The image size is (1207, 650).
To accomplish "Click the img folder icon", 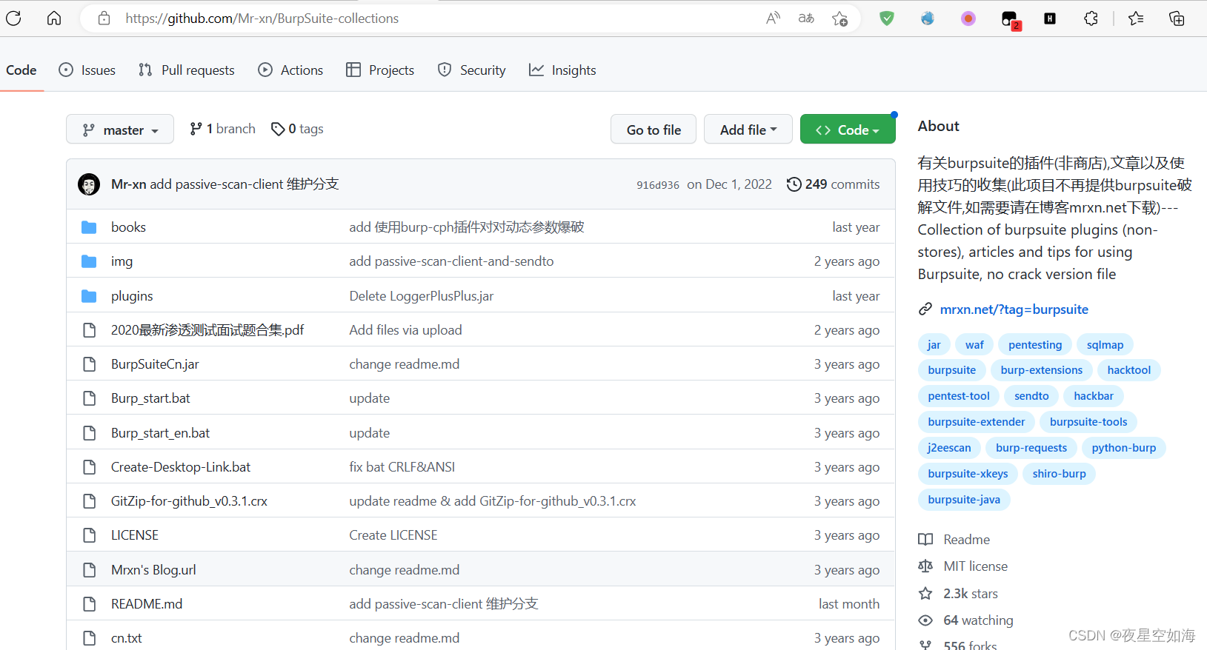I will (x=89, y=261).
